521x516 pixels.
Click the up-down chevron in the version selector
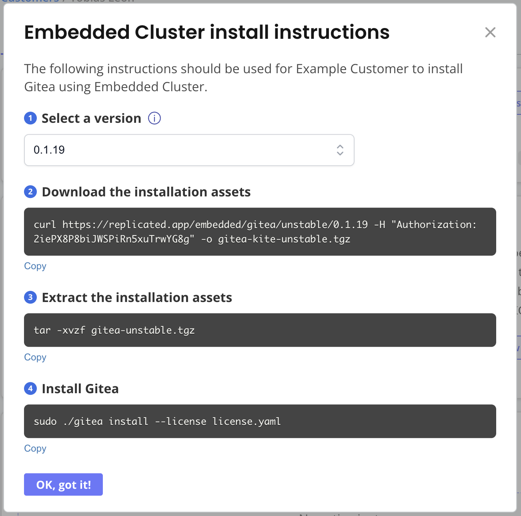click(340, 150)
